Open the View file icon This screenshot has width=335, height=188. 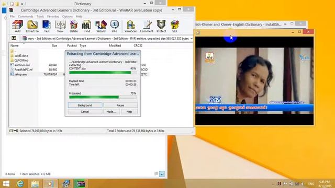(x=60, y=27)
